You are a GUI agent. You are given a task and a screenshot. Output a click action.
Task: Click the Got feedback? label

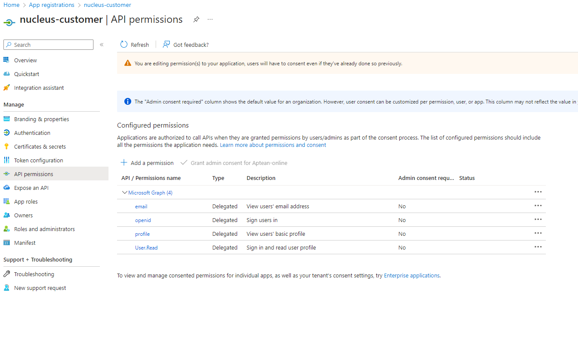[191, 45]
